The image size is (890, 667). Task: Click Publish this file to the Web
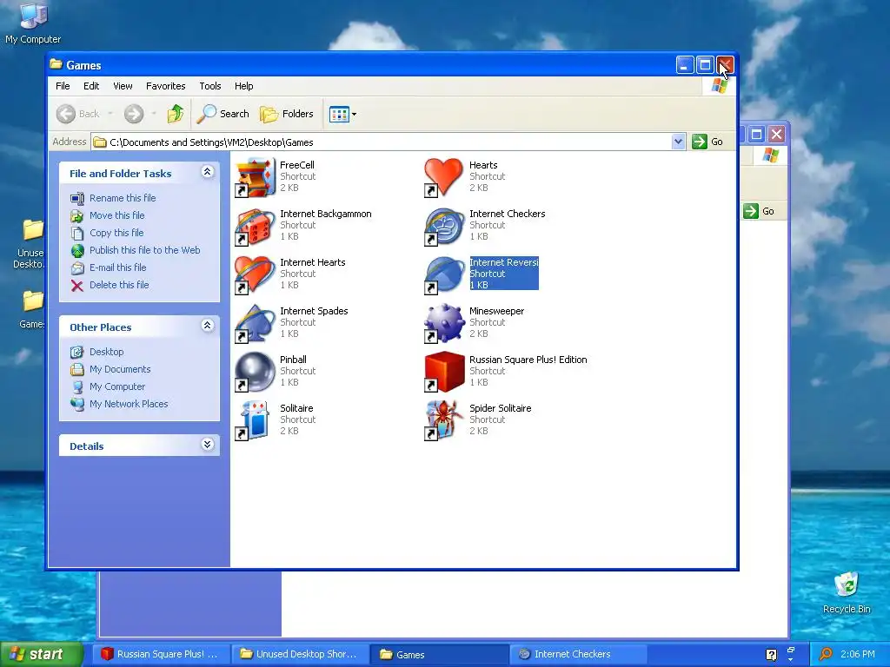145,250
